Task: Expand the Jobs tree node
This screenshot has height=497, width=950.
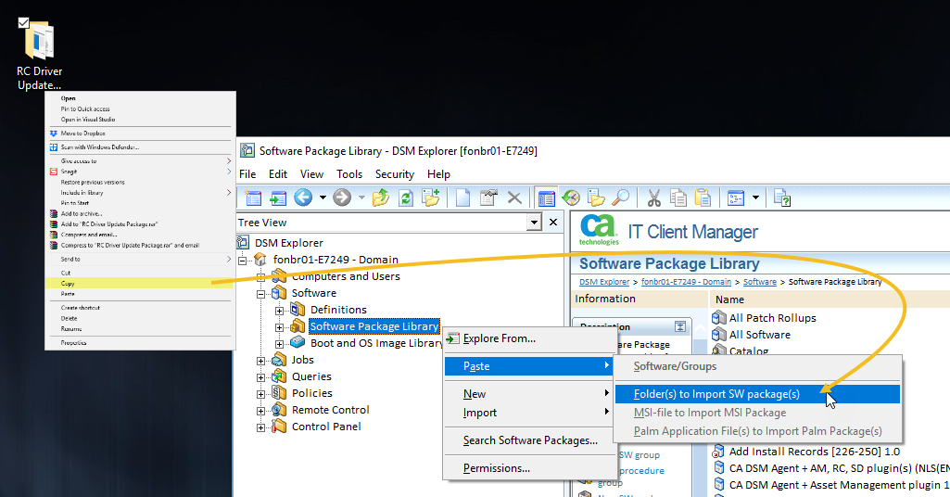Action: 262,360
